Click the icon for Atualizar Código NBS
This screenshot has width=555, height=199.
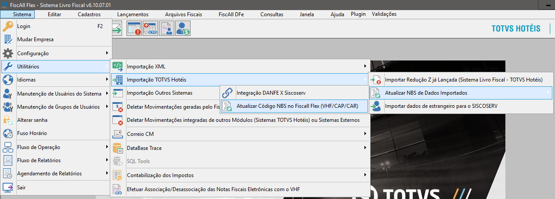[x=227, y=106]
